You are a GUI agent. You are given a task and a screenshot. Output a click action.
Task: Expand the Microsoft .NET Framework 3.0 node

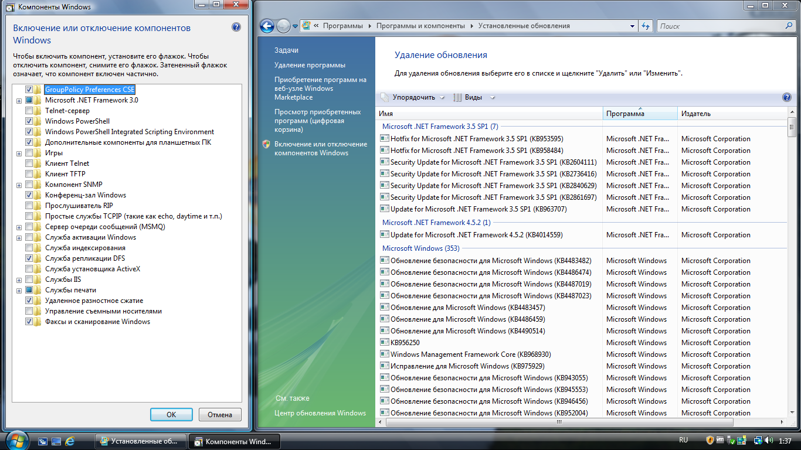[x=19, y=101]
